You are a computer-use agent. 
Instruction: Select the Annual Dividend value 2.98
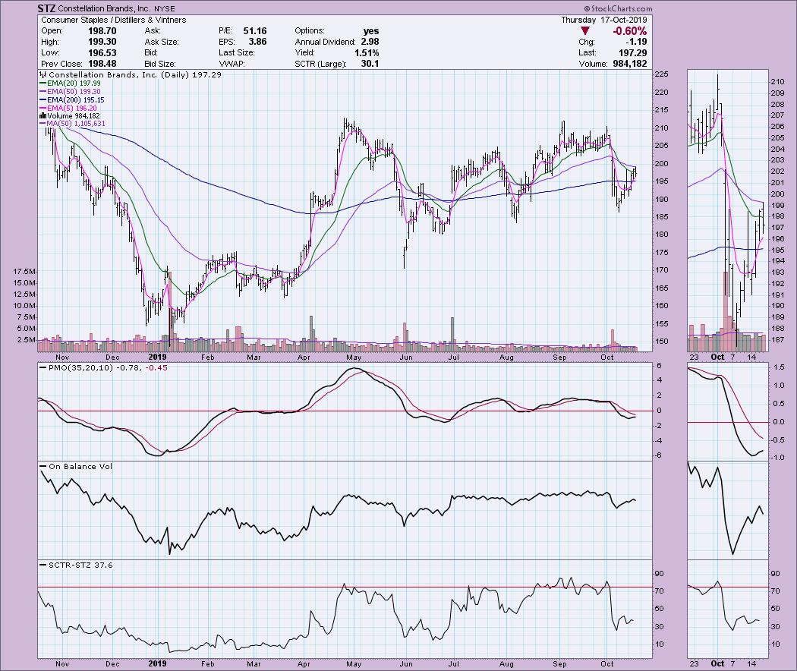(370, 42)
